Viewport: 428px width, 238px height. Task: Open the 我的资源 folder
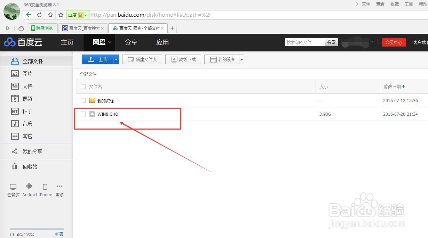(105, 100)
